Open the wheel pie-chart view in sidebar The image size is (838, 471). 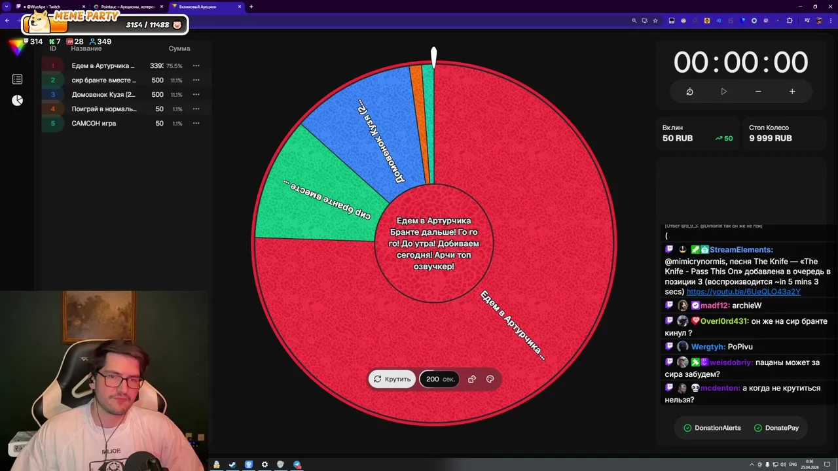(17, 100)
